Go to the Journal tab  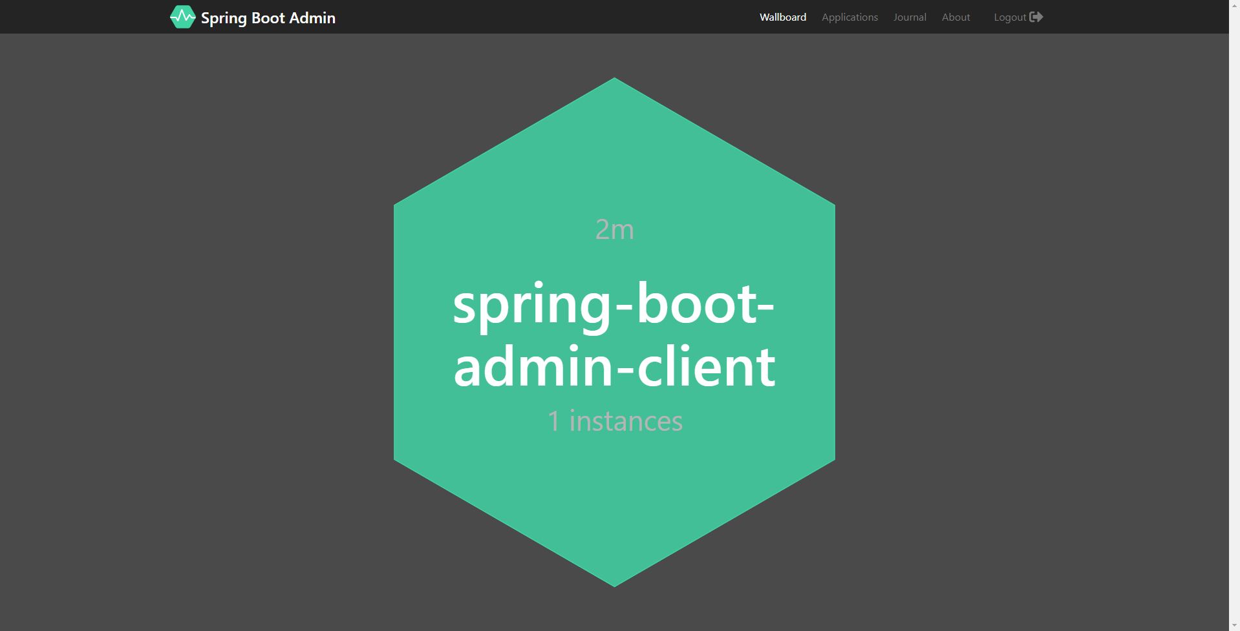[910, 17]
